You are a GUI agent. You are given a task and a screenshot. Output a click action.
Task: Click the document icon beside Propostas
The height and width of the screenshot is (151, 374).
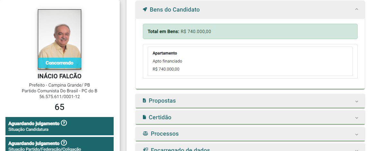[x=144, y=100]
